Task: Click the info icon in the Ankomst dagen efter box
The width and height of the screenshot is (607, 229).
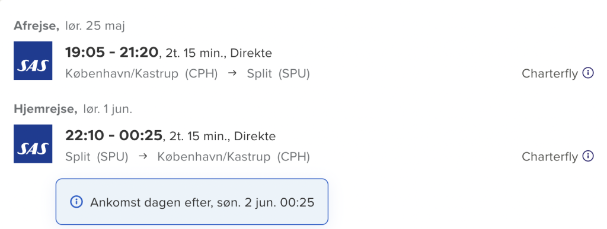Action: (76, 202)
